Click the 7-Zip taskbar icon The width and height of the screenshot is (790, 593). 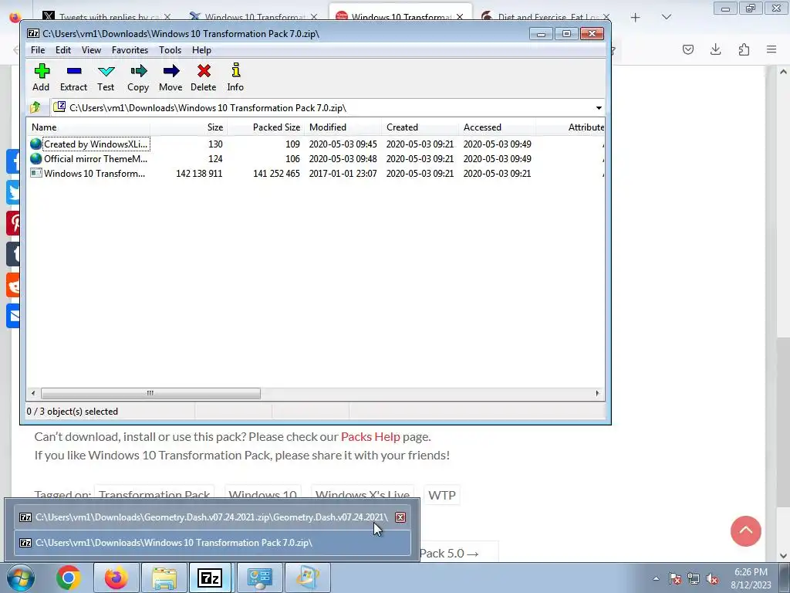pyautogui.click(x=210, y=578)
